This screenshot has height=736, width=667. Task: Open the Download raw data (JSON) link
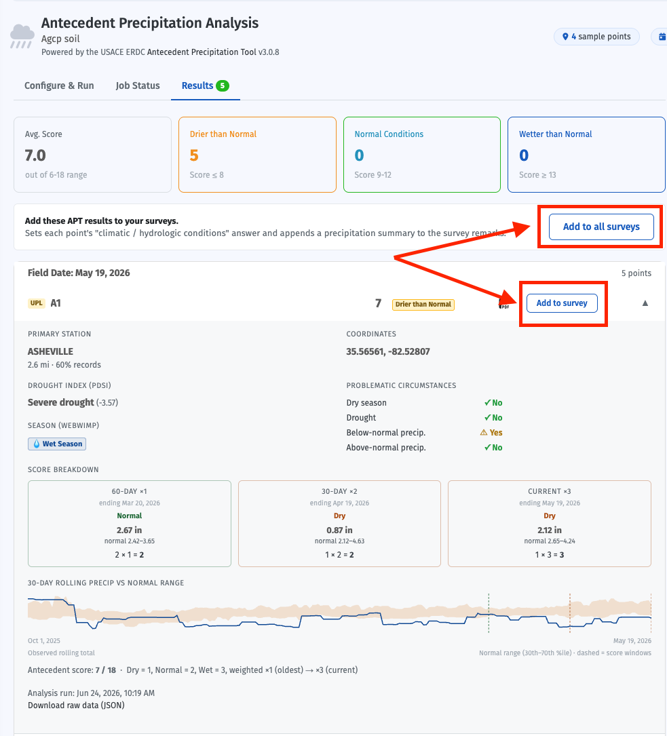(76, 705)
